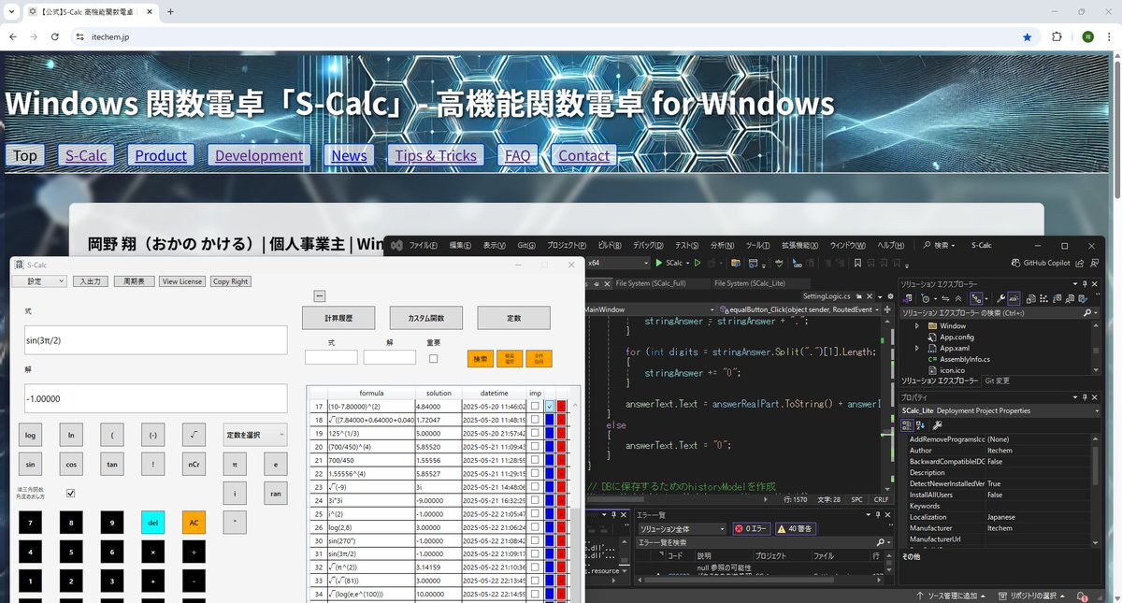Toggle the 0 エラー filter in Error List
The image size is (1122, 603).
click(752, 528)
